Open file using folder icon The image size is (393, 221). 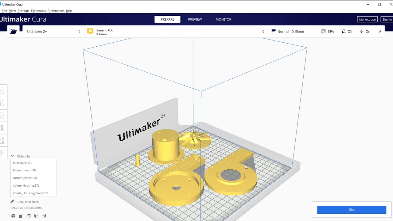point(13,31)
